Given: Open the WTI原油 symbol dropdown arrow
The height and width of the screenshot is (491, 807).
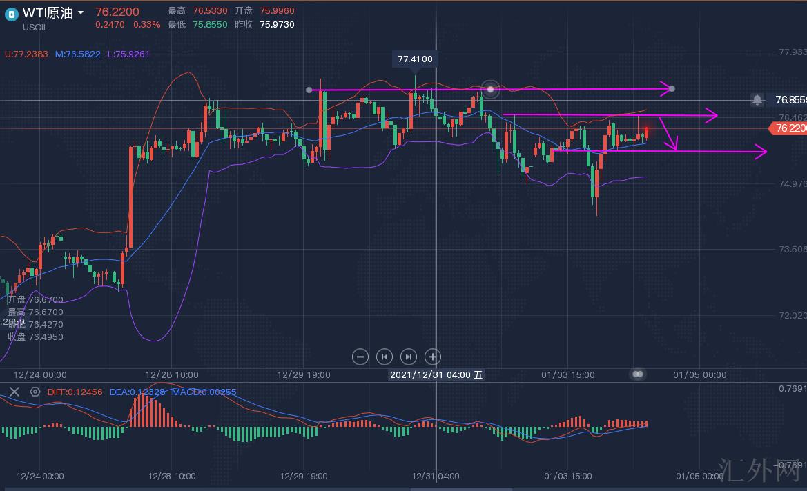Looking at the screenshot, I should [81, 13].
